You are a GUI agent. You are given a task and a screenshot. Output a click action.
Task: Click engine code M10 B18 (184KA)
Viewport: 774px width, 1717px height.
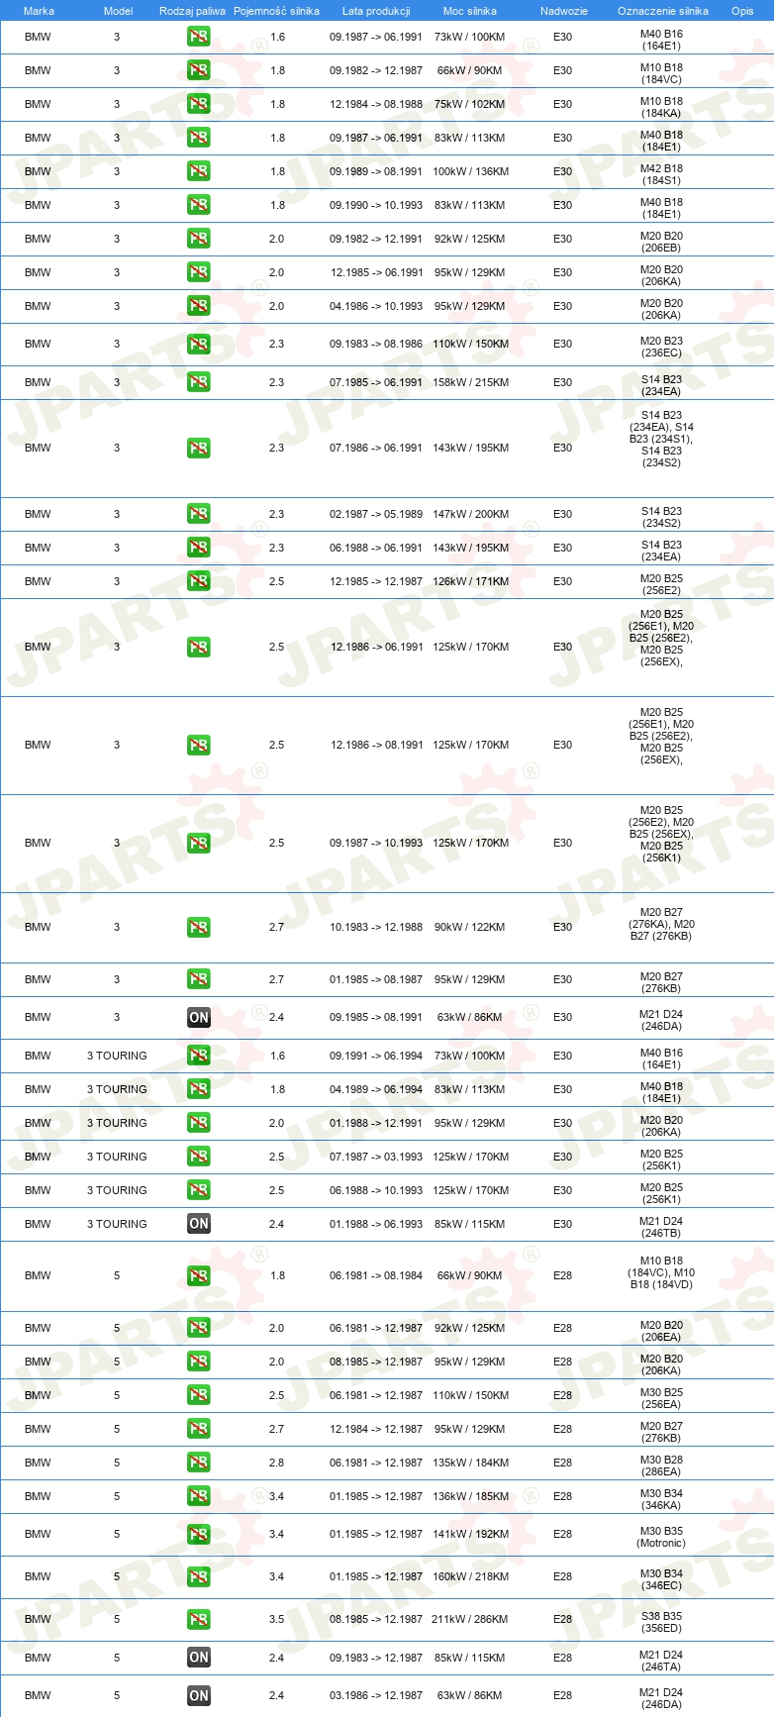(x=661, y=107)
